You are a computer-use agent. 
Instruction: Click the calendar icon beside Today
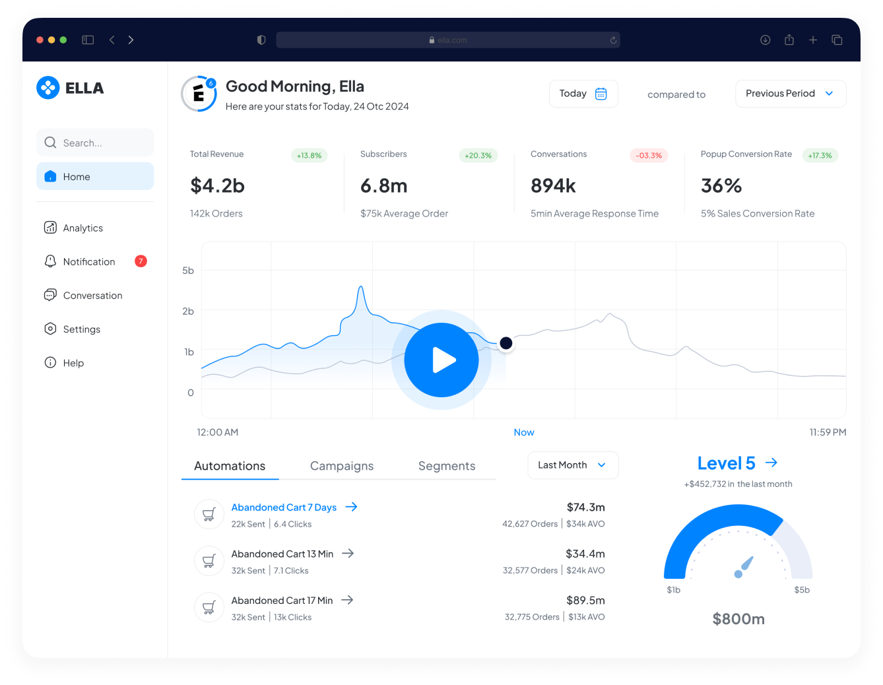(x=601, y=94)
